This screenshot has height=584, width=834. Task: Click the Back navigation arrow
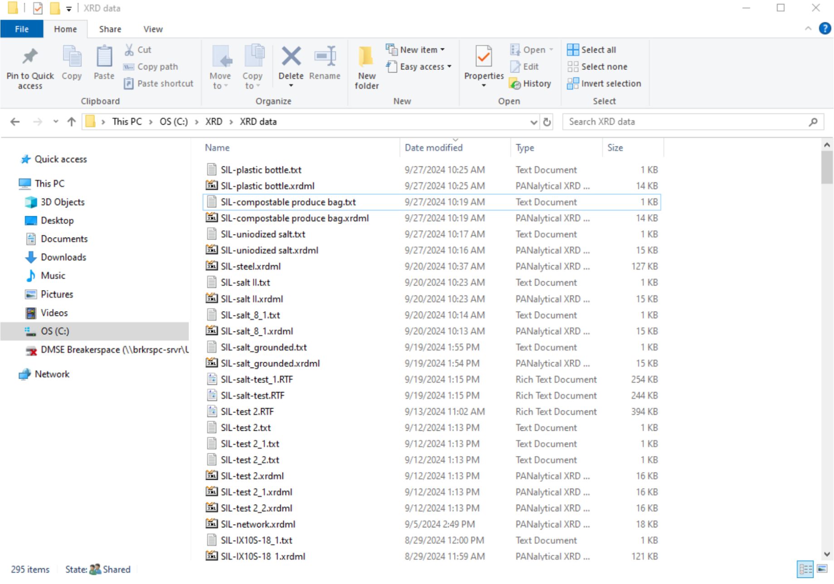[15, 122]
